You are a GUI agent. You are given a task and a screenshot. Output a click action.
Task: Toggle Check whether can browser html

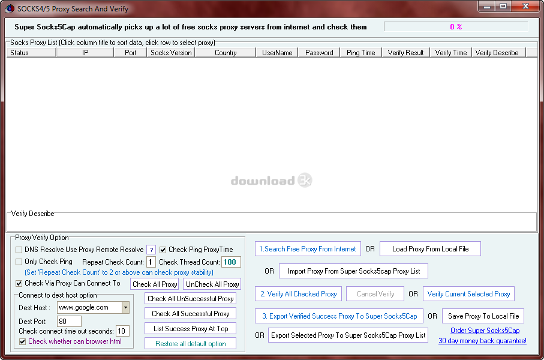tap(23, 341)
